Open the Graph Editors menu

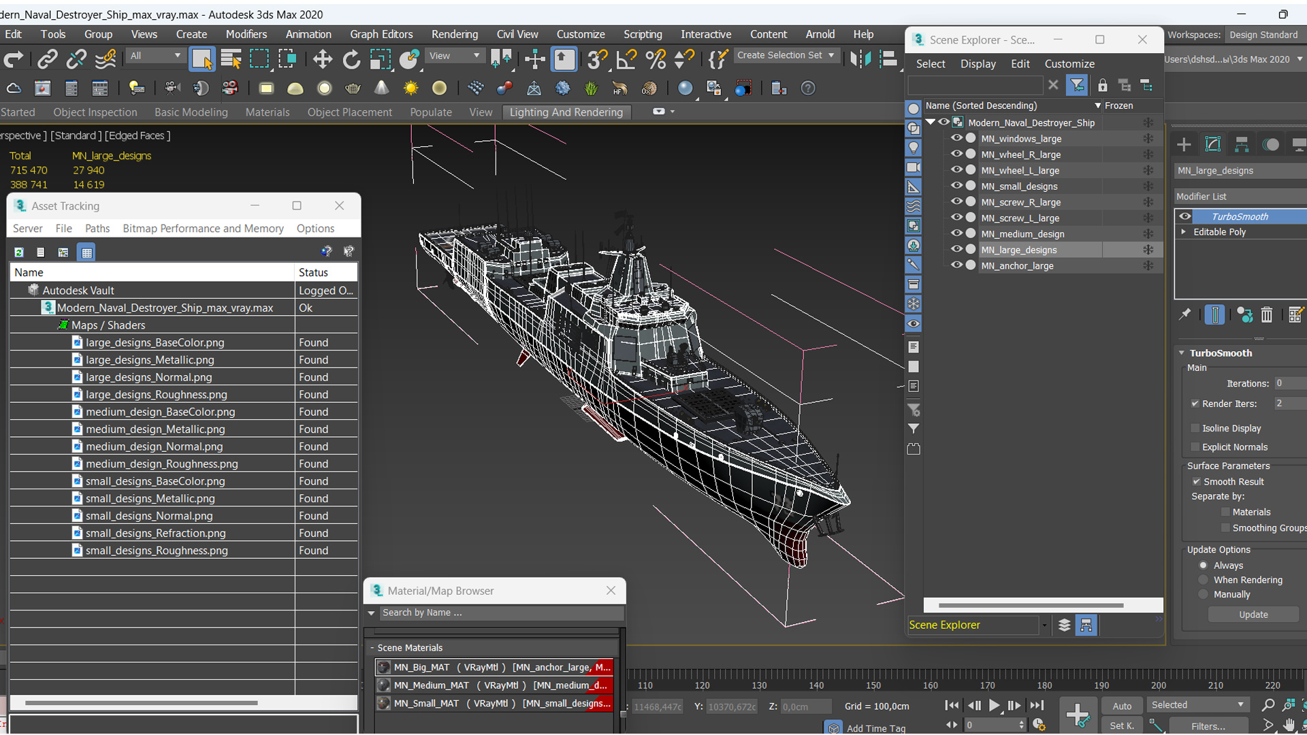click(381, 34)
